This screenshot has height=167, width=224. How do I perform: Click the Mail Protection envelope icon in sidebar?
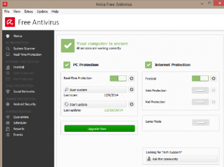pyautogui.click(x=8, y=79)
